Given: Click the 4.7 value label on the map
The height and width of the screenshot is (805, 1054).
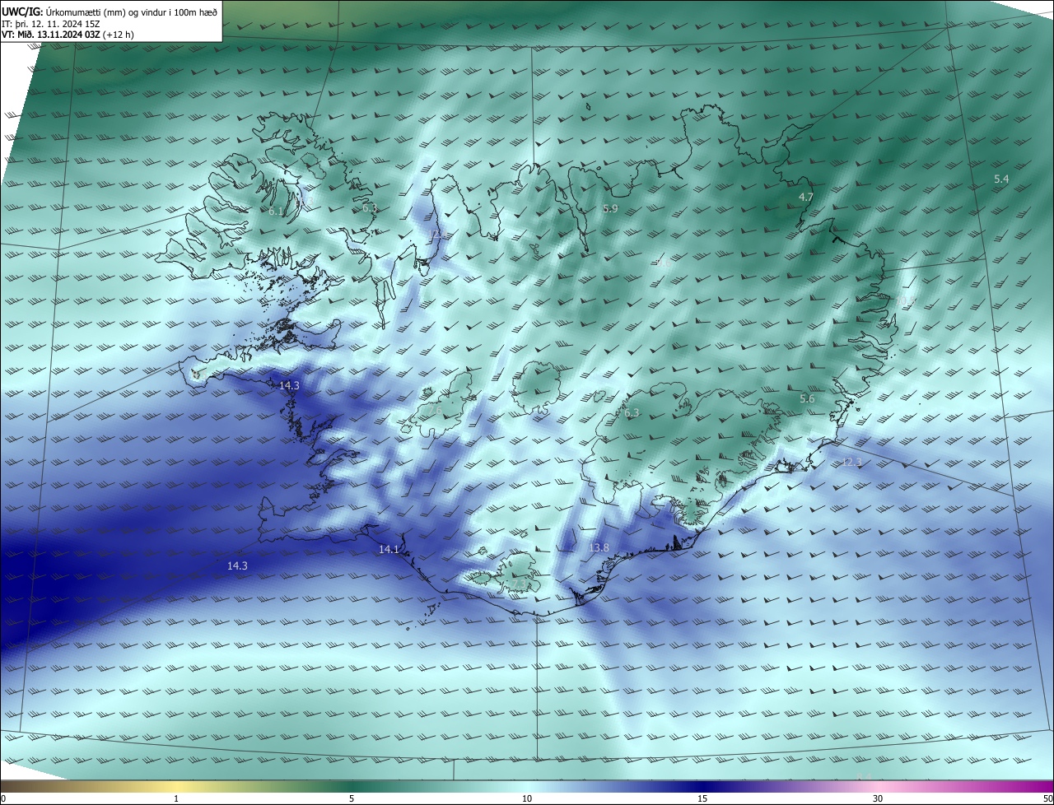Looking at the screenshot, I should click(x=806, y=198).
